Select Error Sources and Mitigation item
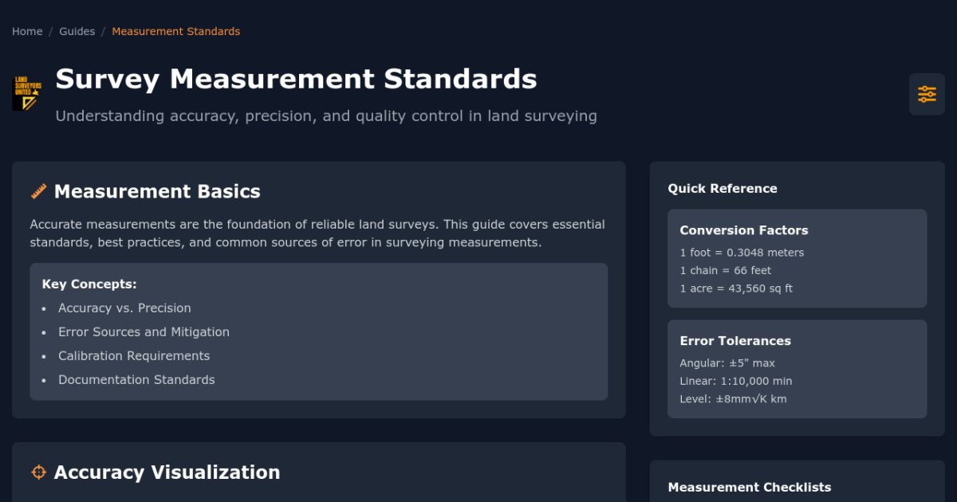 coord(144,332)
